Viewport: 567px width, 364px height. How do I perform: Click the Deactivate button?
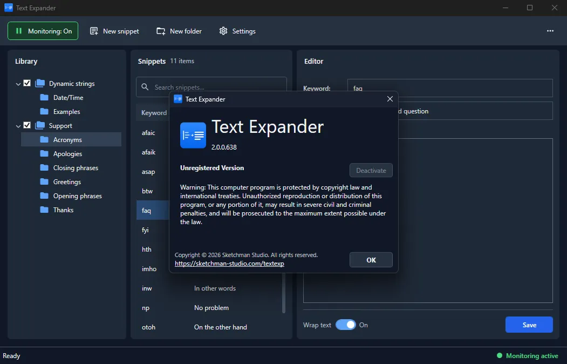(371, 171)
